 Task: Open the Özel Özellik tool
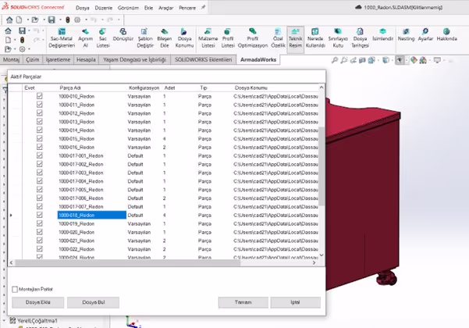pos(278,38)
